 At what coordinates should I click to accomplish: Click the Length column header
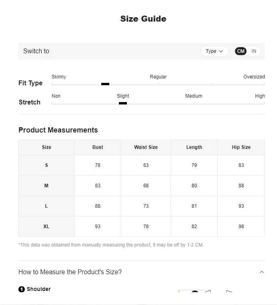pos(194,147)
